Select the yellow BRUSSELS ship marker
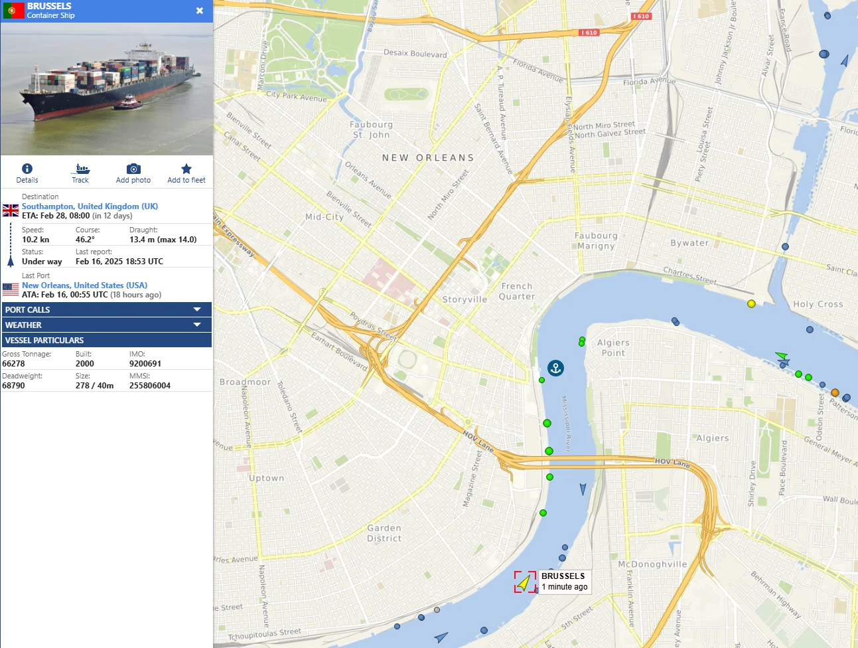This screenshot has height=648, width=858. point(524,582)
